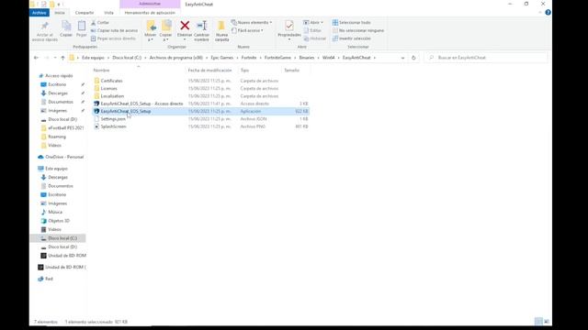588x330 pixels.
Task: Select the Settings.json file
Action: [113, 119]
